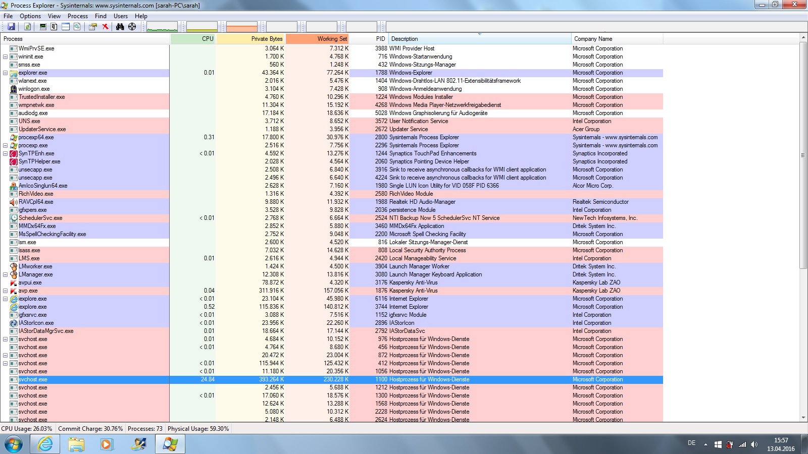Click the vertical scrollbar up arrow

click(803, 38)
